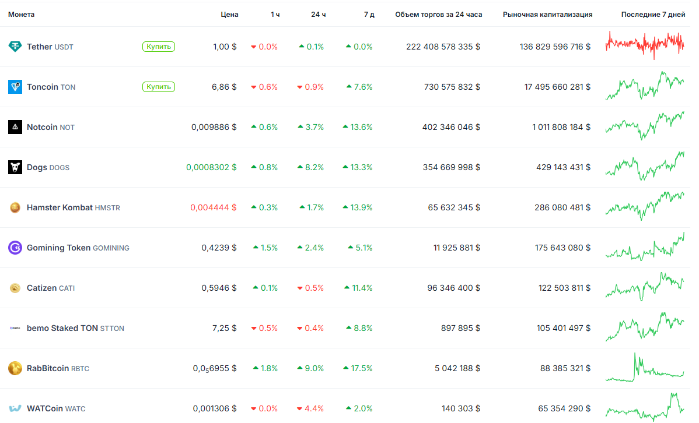Click Notcoin price 0,009886 $
Viewport: 699px width, 423px height.
point(214,128)
